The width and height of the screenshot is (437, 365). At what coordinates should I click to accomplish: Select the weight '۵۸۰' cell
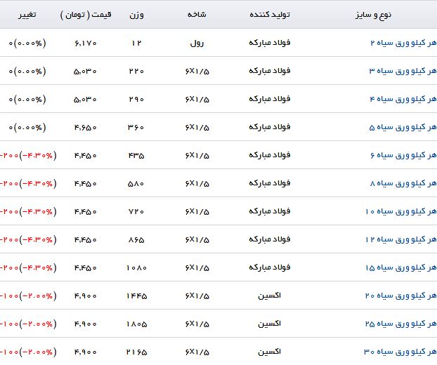[136, 184]
